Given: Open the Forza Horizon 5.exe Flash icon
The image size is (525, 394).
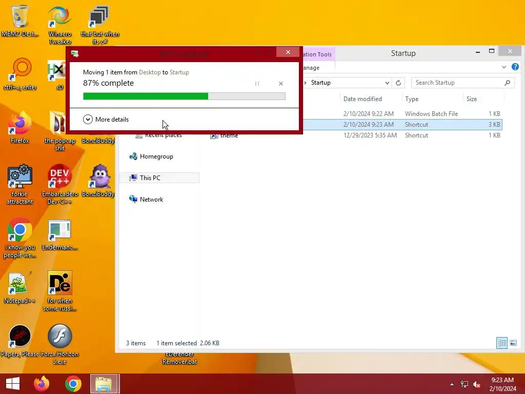Looking at the screenshot, I should (59, 344).
